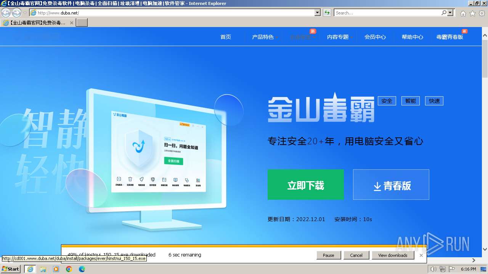The height and width of the screenshot is (274, 488).
Task: Go forward with the IE Forward arrow
Action: (16, 13)
